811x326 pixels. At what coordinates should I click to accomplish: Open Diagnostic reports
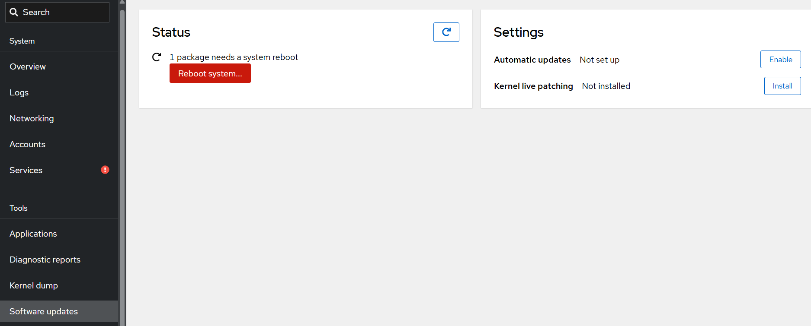tap(45, 260)
